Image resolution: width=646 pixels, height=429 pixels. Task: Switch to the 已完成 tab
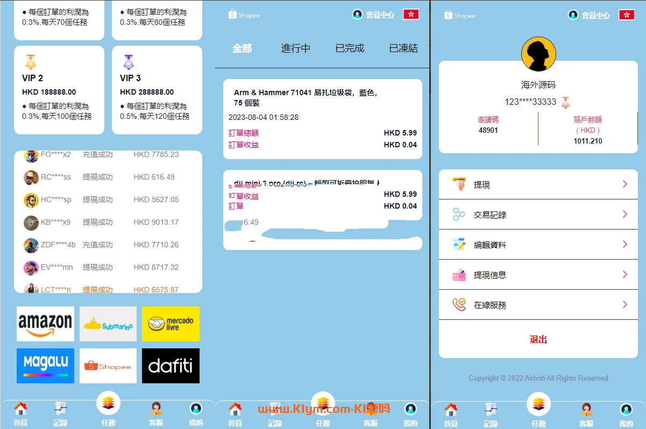click(x=350, y=48)
